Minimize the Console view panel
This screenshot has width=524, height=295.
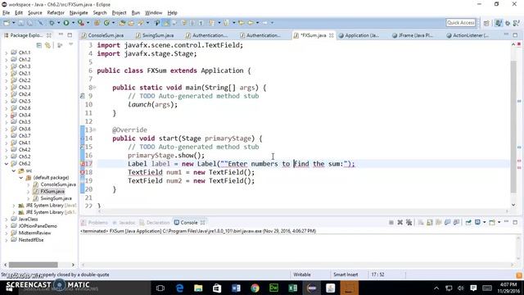point(507,222)
